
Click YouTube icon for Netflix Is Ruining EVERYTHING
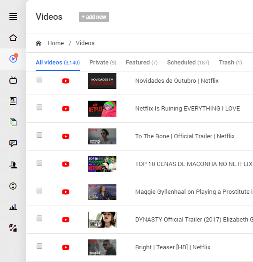pyautogui.click(x=66, y=109)
